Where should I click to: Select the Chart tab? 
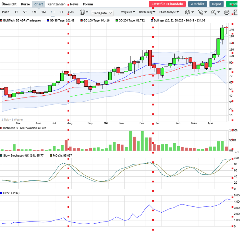coord(39,4)
